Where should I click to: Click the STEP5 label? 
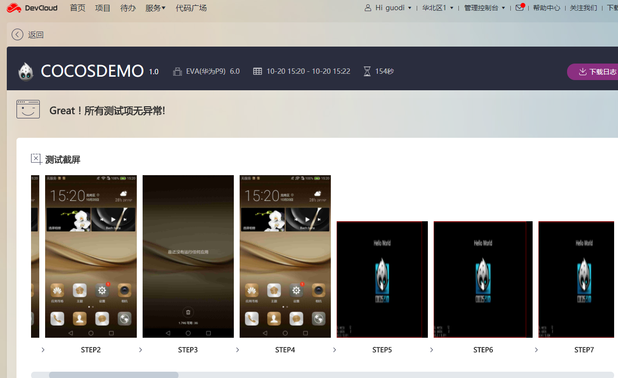[x=382, y=350]
